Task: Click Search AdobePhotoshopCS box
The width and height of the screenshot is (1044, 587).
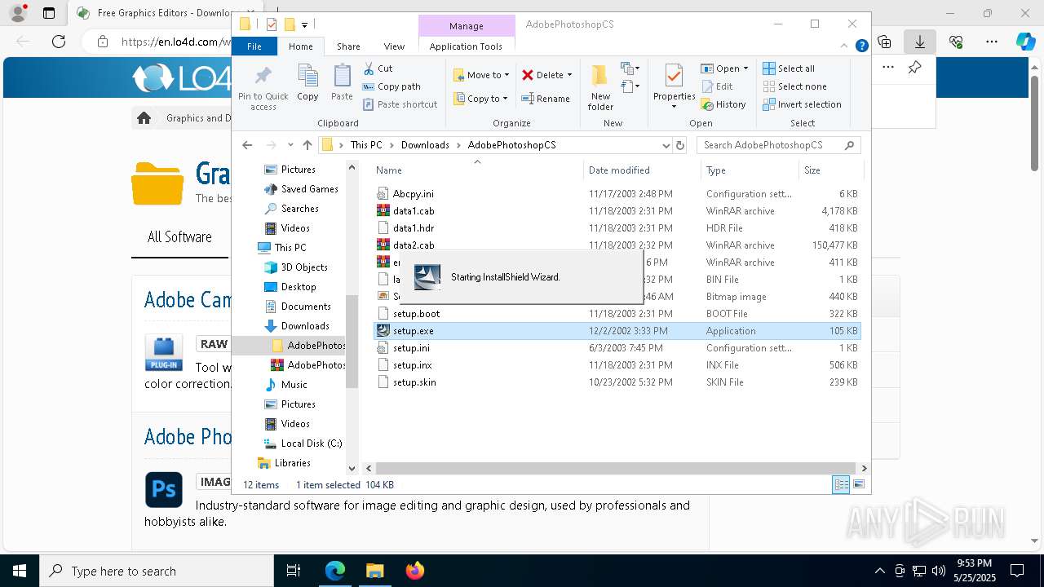Action: [x=779, y=145]
